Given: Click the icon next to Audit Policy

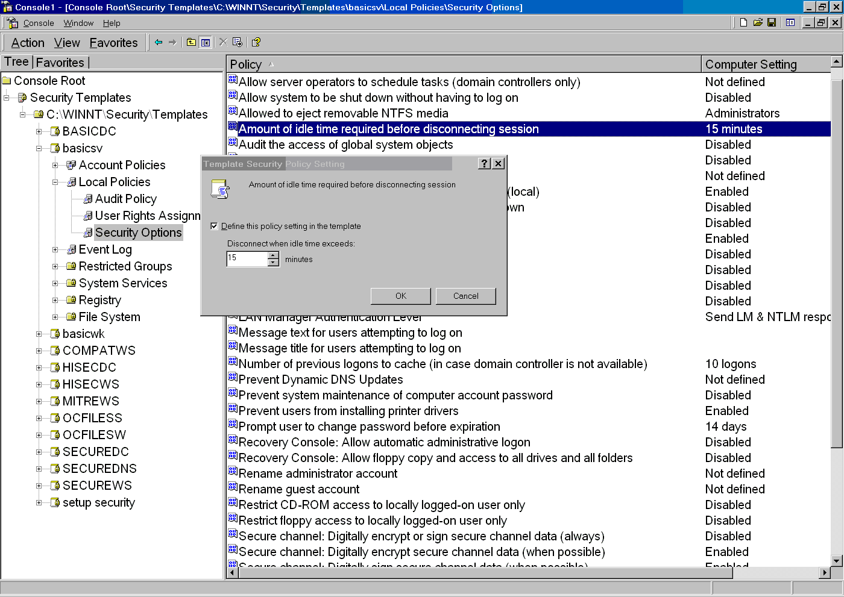Looking at the screenshot, I should pos(88,199).
